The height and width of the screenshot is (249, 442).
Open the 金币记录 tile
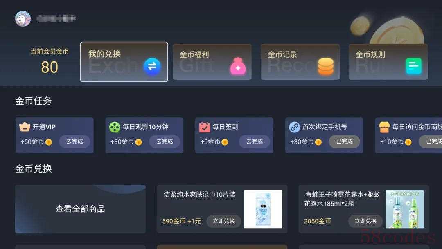pyautogui.click(x=300, y=62)
